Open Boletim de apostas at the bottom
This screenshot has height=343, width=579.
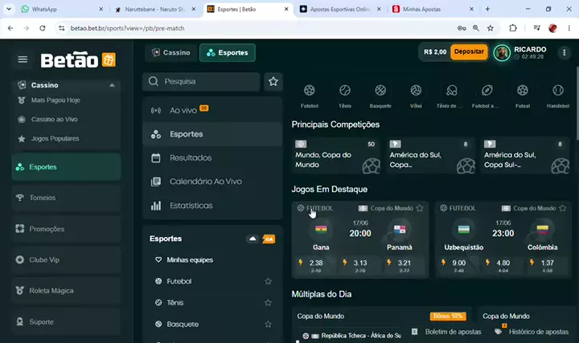pos(447,332)
